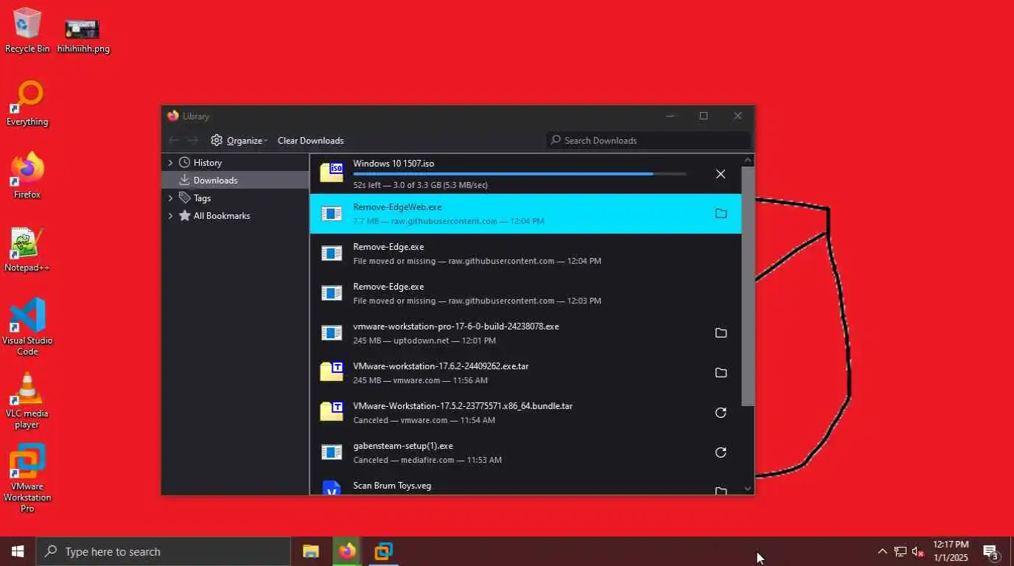Select the Visual Studio Code desktop shortcut
Image resolution: width=1014 pixels, height=566 pixels.
27,326
